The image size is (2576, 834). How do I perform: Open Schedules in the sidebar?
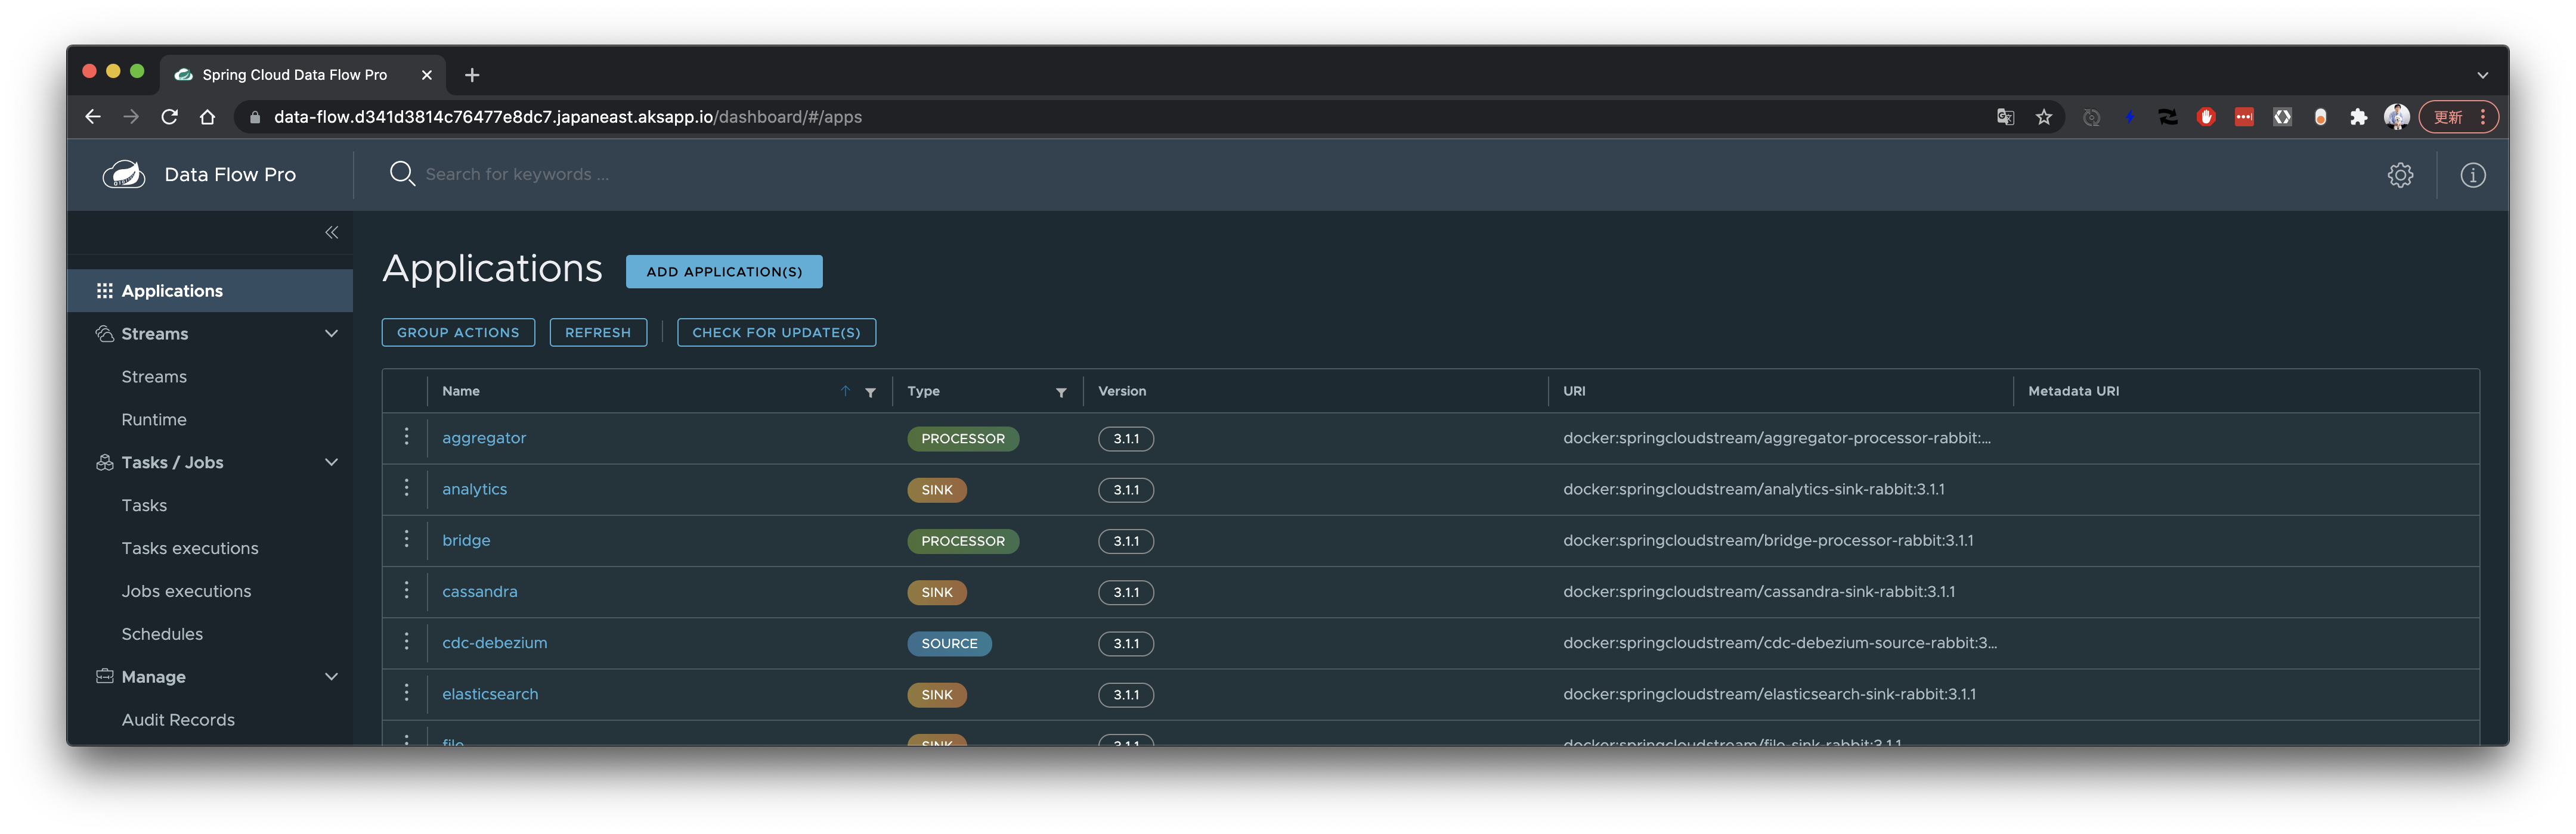162,634
